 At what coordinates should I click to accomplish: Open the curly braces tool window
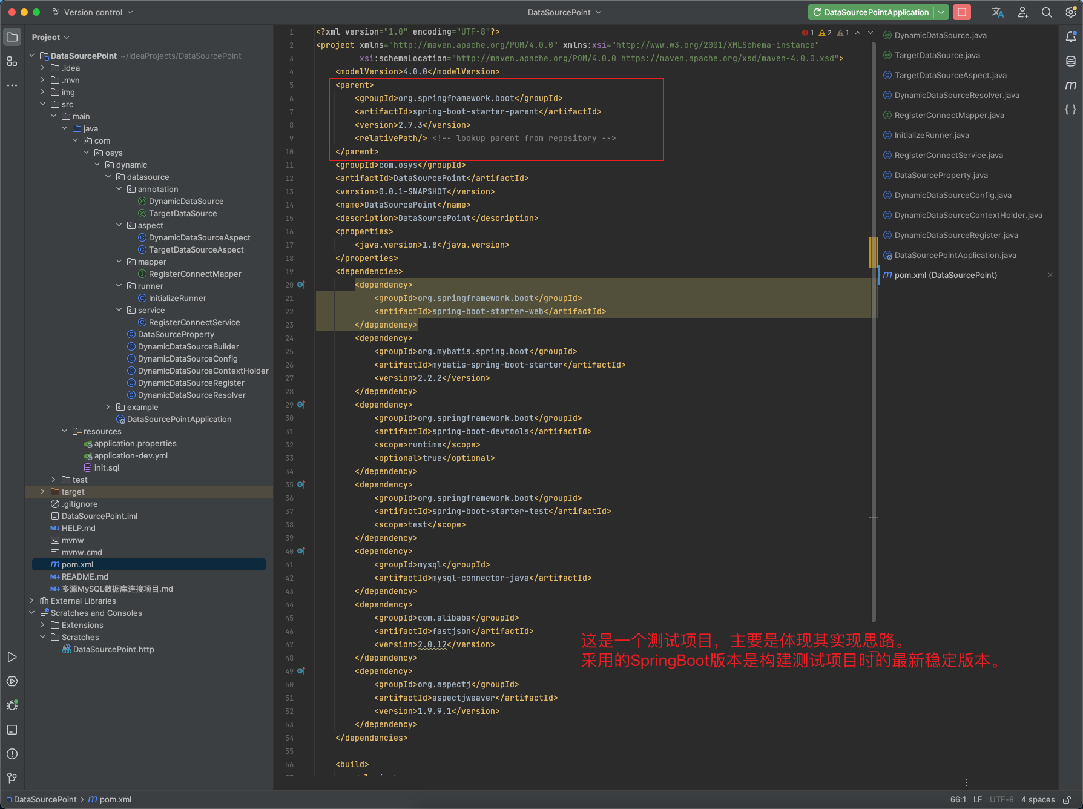(1071, 110)
